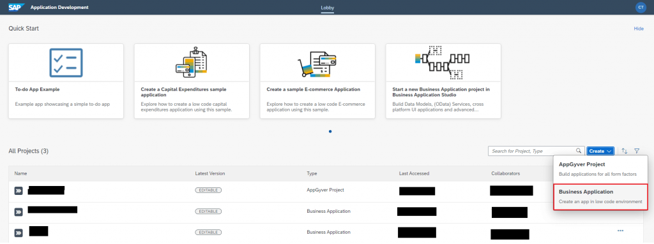654x244 pixels.
Task: Click Business Application type in second row
Action: click(328, 211)
